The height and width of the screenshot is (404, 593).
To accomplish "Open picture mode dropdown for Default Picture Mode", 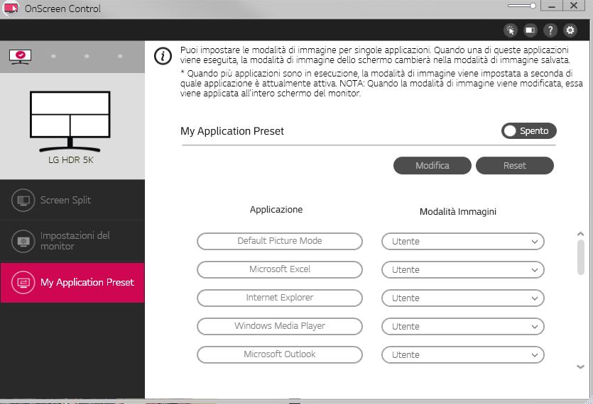I will [x=463, y=241].
